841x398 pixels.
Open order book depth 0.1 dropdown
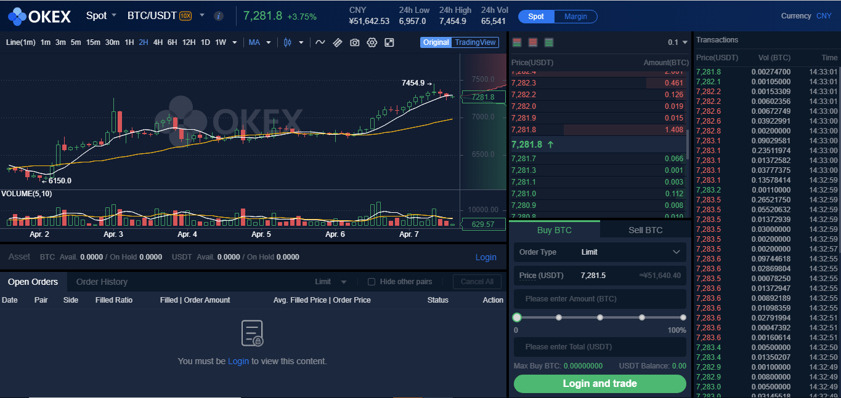[x=678, y=42]
